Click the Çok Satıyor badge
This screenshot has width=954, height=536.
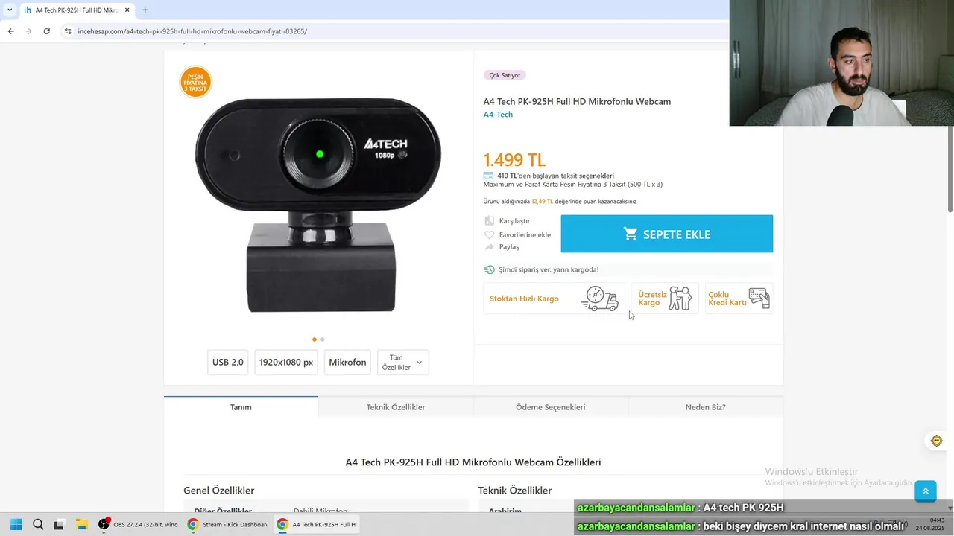[x=505, y=75]
